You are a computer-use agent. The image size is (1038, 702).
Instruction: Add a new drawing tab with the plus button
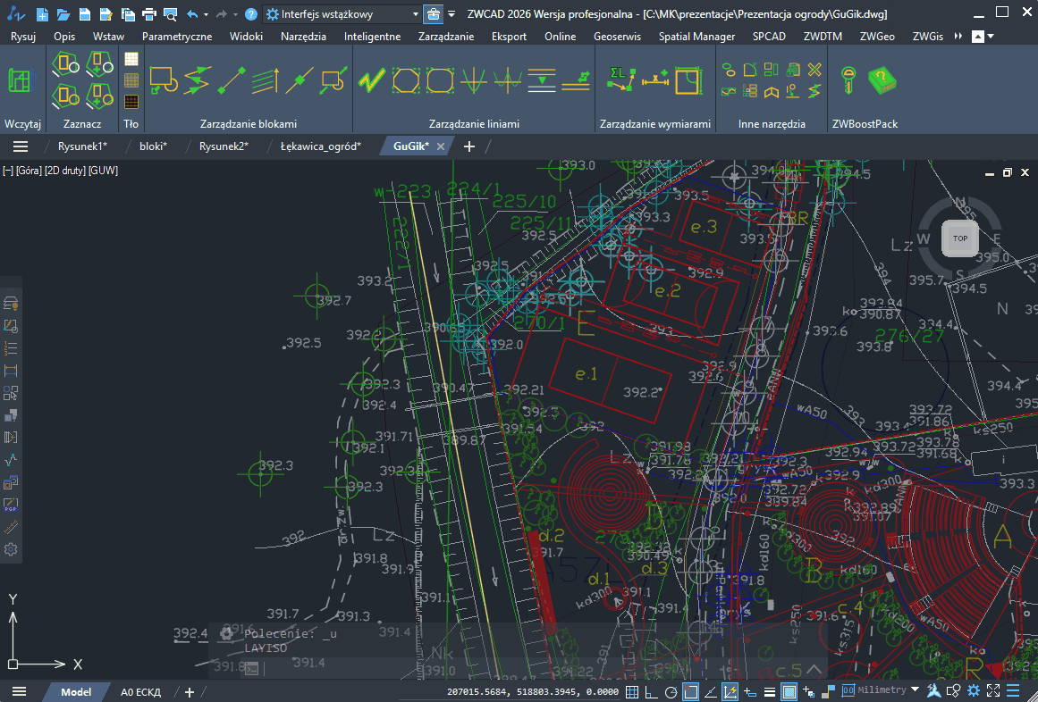pyautogui.click(x=468, y=146)
